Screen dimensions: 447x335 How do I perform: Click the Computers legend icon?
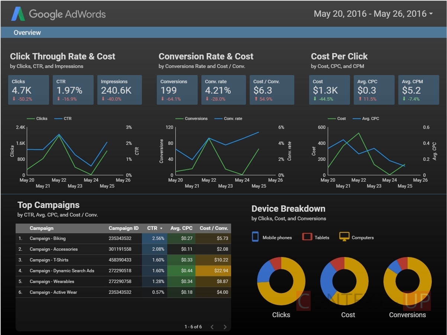pos(344,237)
